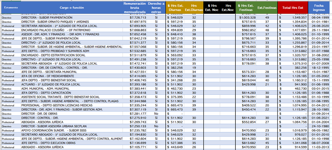Click remuneration value $7.281.177
332x150 pixels.
(138, 114)
